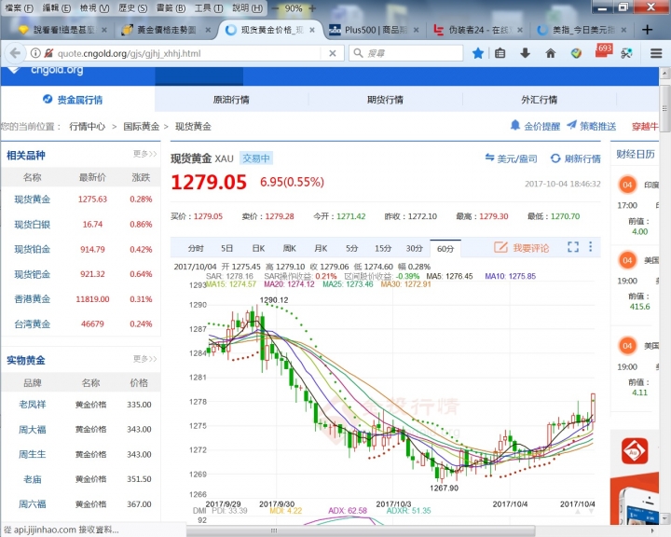Expand 更多 in 实物黄金 panel
This screenshot has height=537, width=671.
[x=144, y=359]
